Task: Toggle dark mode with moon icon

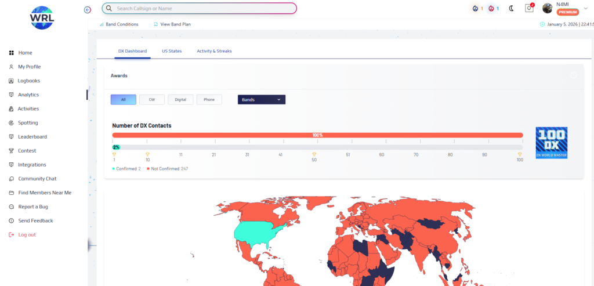Action: 511,9
